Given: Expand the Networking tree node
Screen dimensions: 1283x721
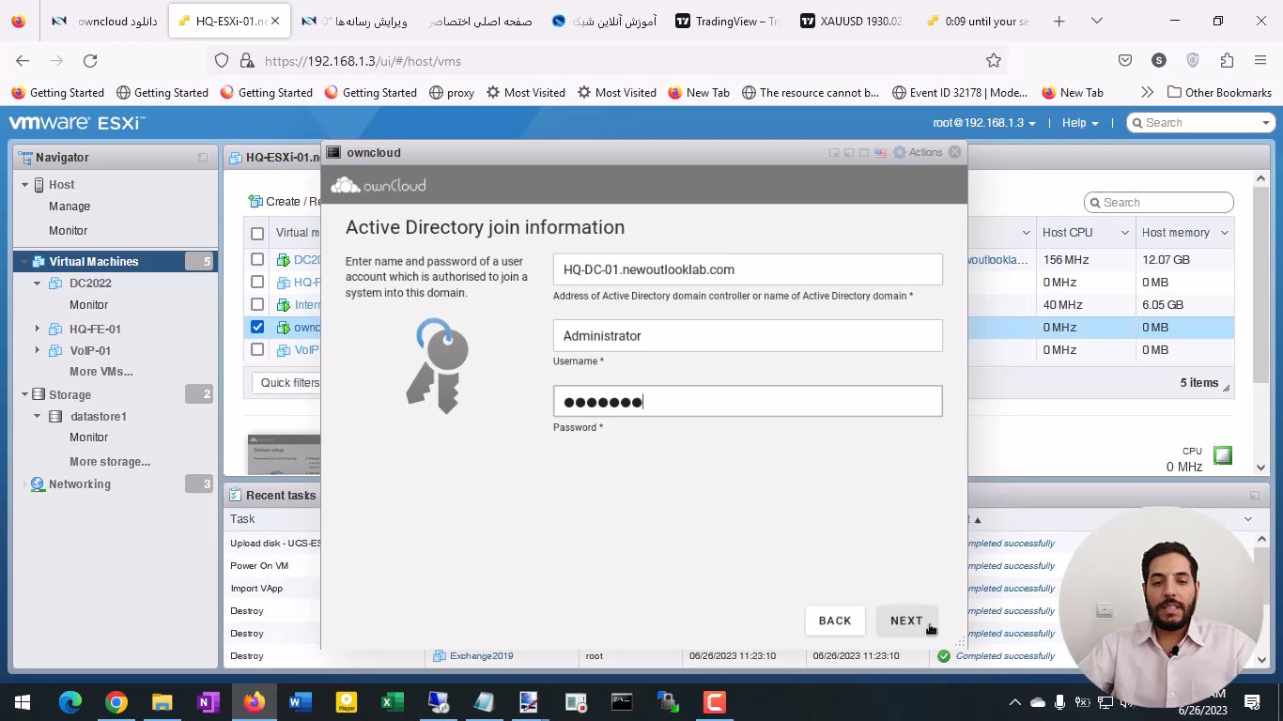Looking at the screenshot, I should (x=24, y=484).
